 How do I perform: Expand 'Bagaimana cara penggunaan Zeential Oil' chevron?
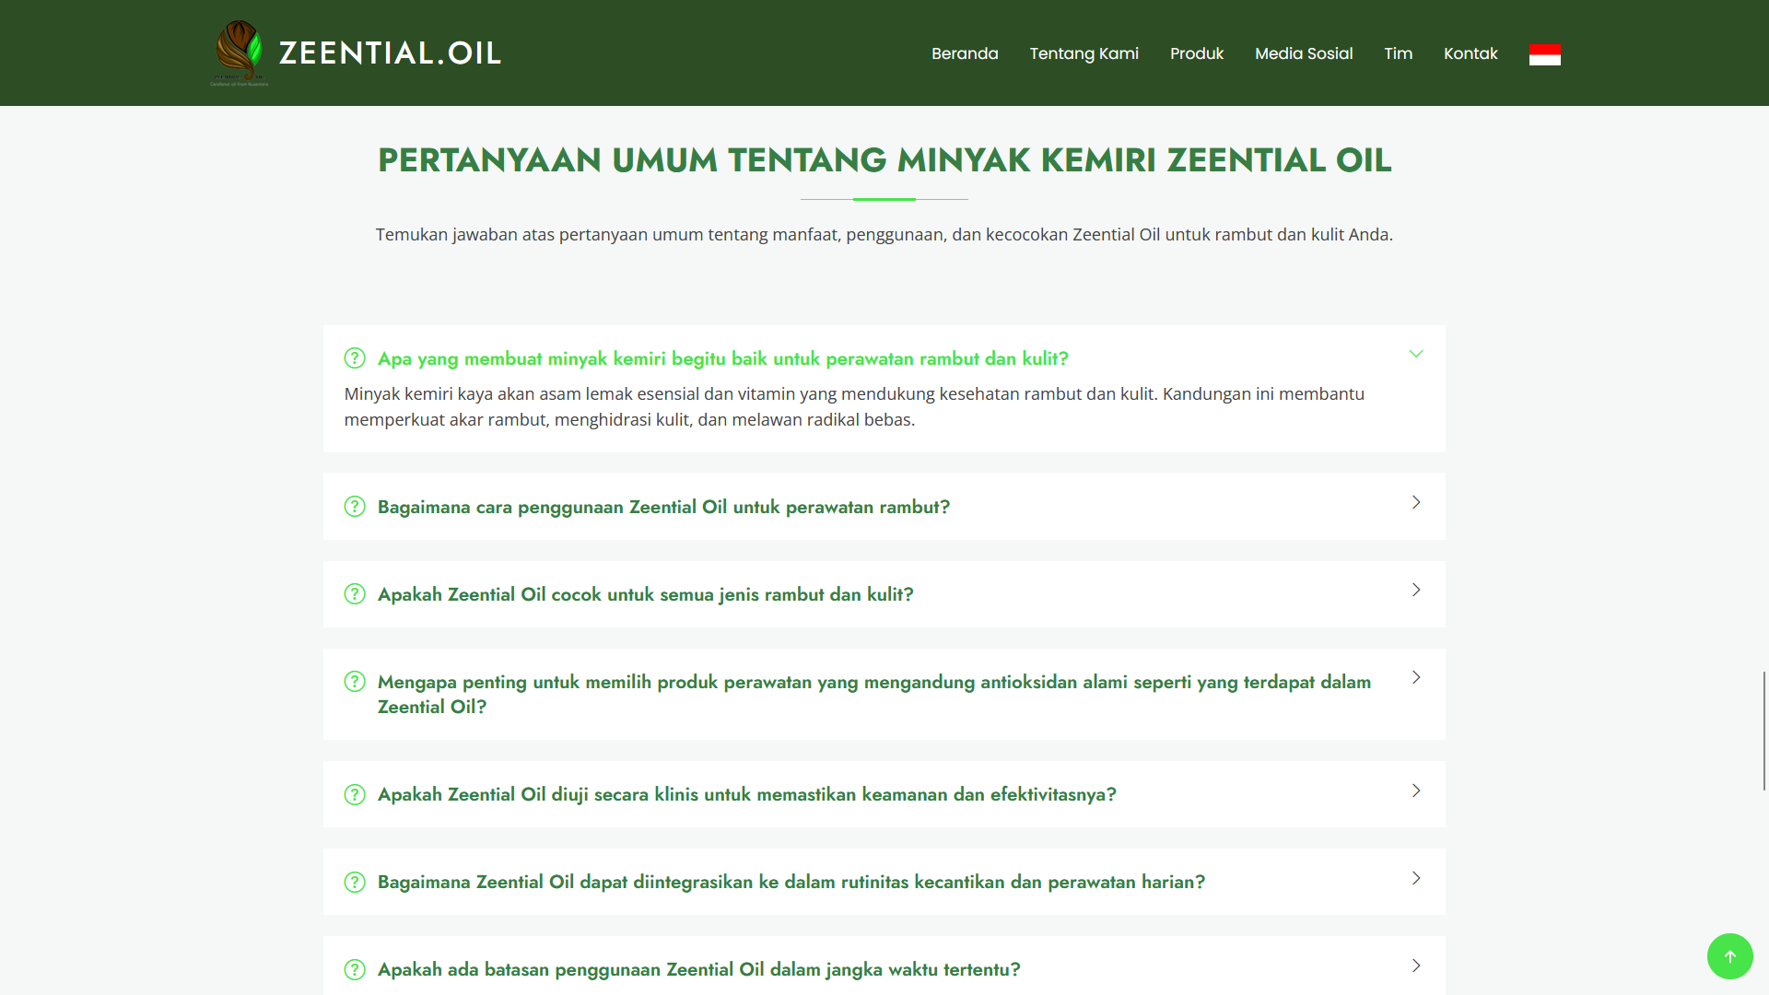1416,502
